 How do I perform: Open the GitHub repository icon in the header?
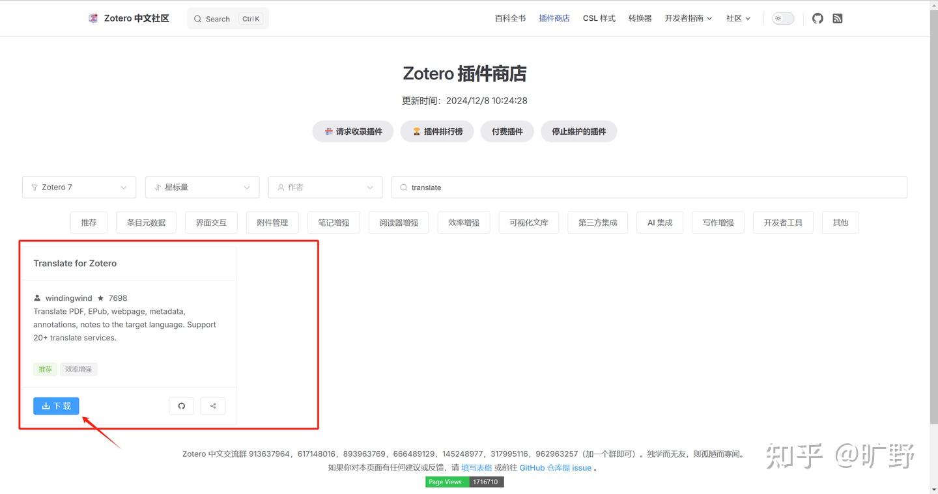click(817, 18)
